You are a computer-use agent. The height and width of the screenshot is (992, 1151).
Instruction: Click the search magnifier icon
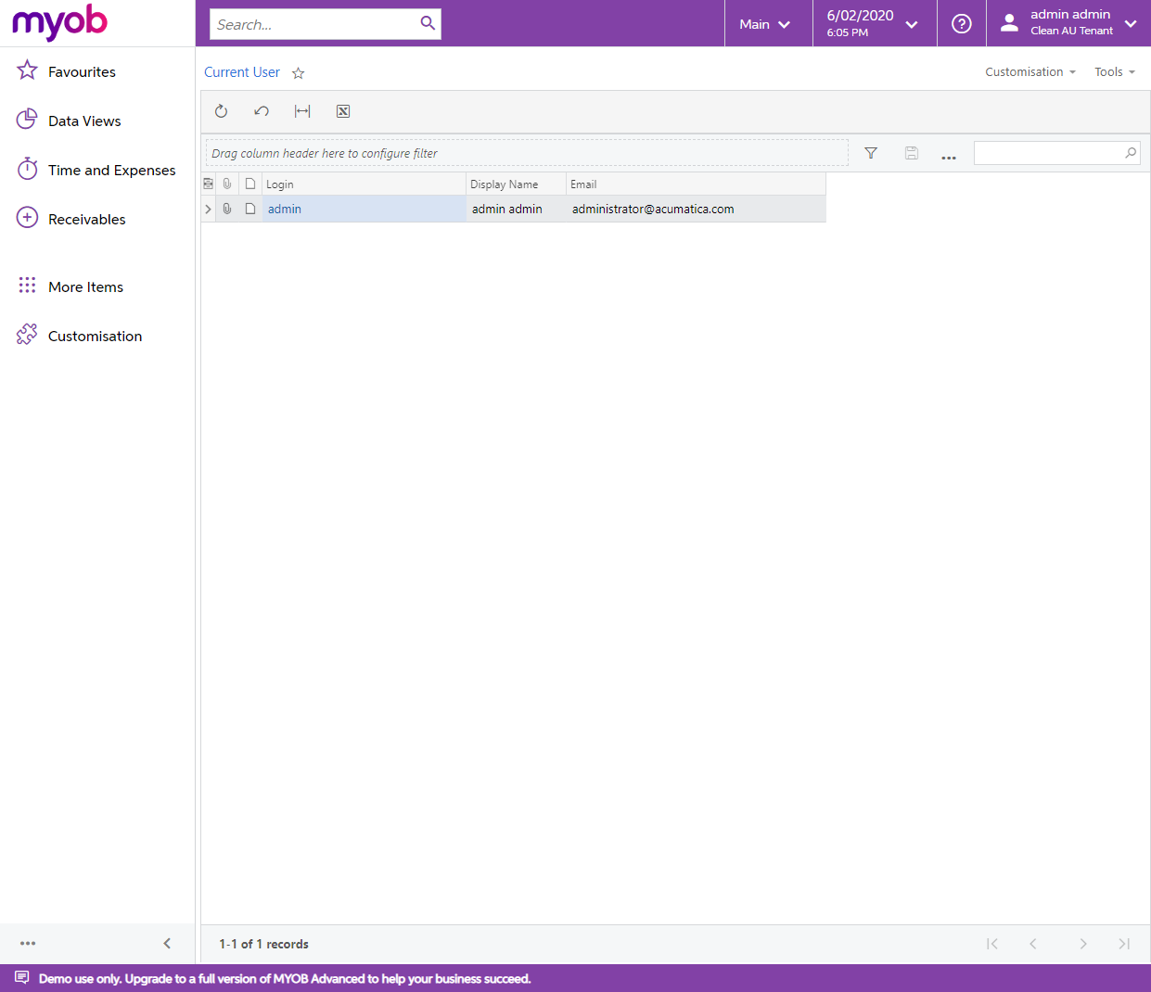coord(428,23)
